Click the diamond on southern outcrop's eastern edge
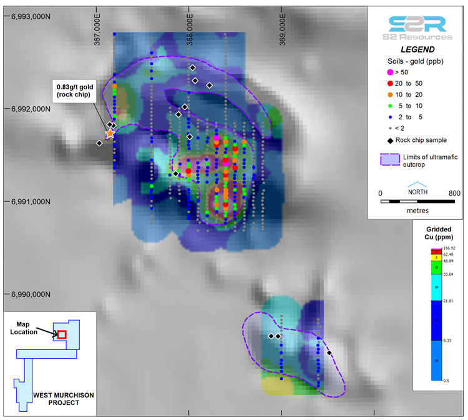468x420 pixels. tap(329, 352)
